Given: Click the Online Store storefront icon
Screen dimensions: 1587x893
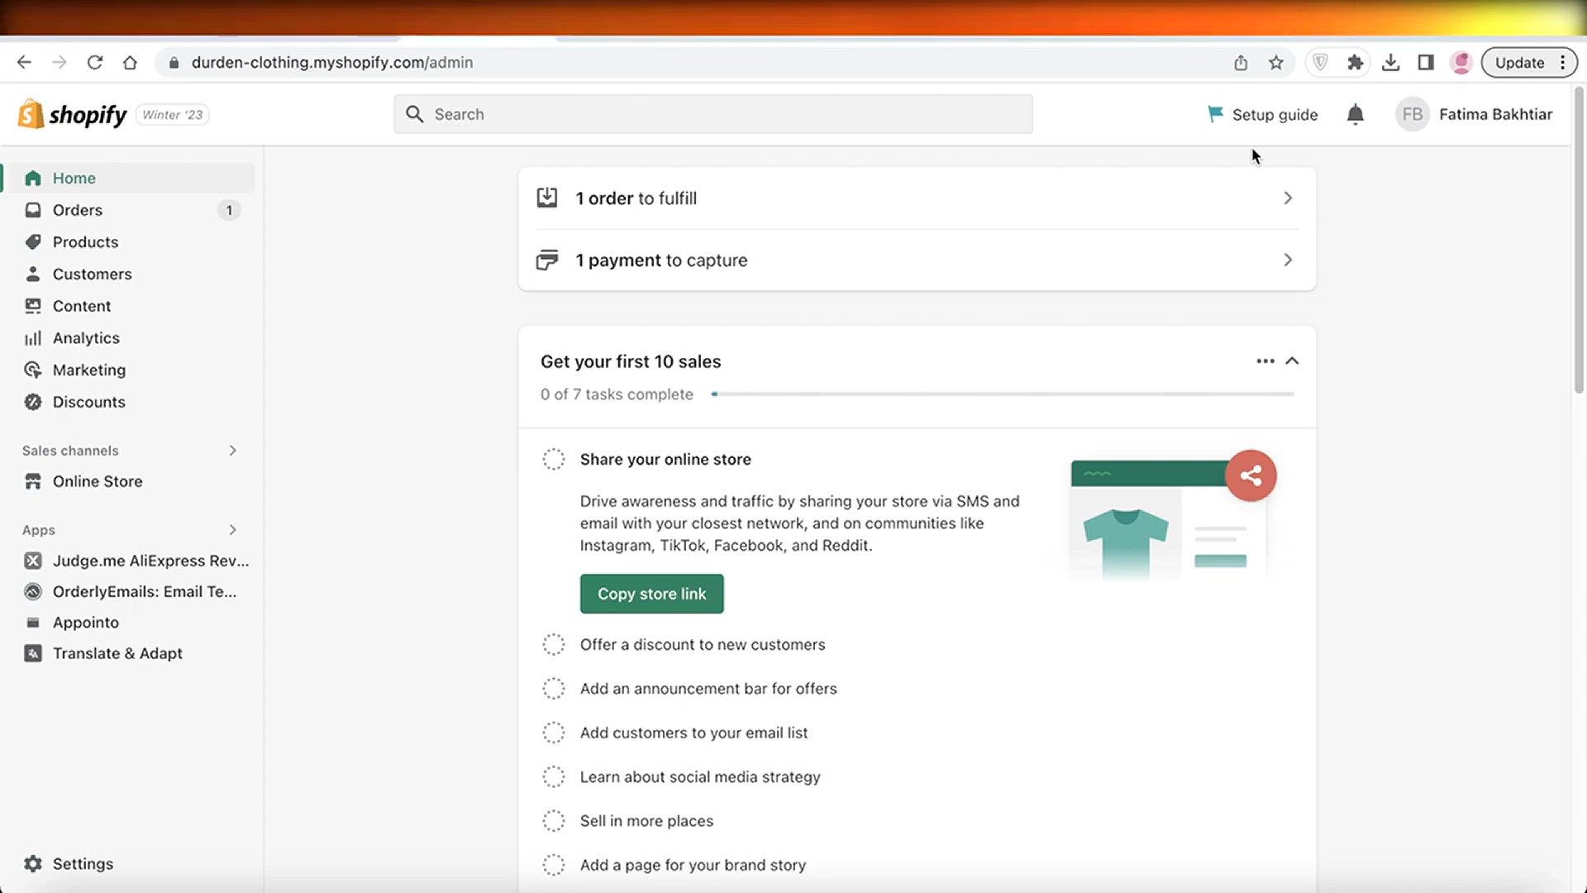Looking at the screenshot, I should click(33, 481).
